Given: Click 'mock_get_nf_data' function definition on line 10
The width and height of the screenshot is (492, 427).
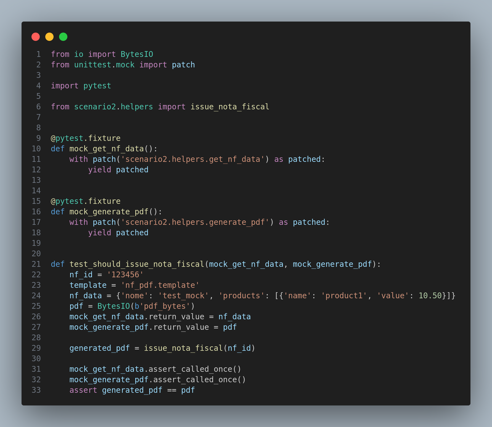Looking at the screenshot, I should tap(107, 149).
